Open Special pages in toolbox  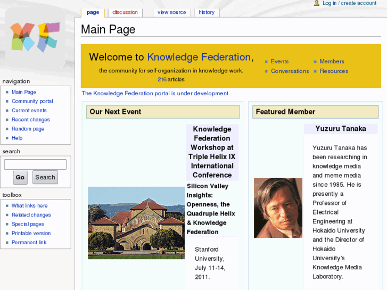point(28,224)
